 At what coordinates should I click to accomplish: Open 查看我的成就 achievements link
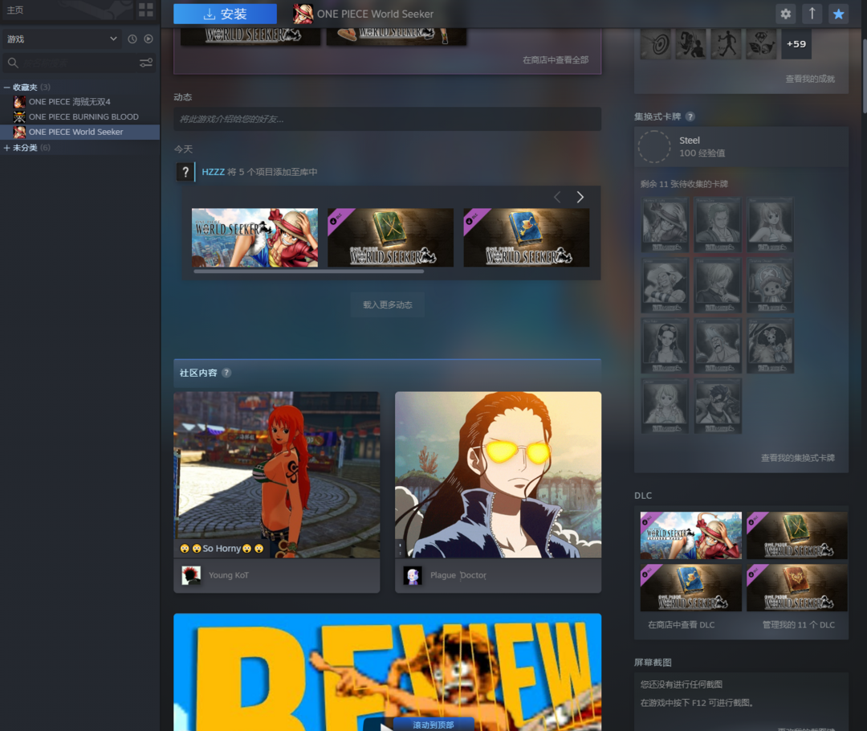coord(809,79)
